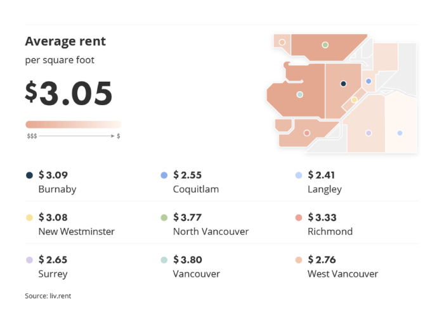Click the lavender Surrey marker on map
This screenshot has width=444, height=311.
tap(369, 133)
